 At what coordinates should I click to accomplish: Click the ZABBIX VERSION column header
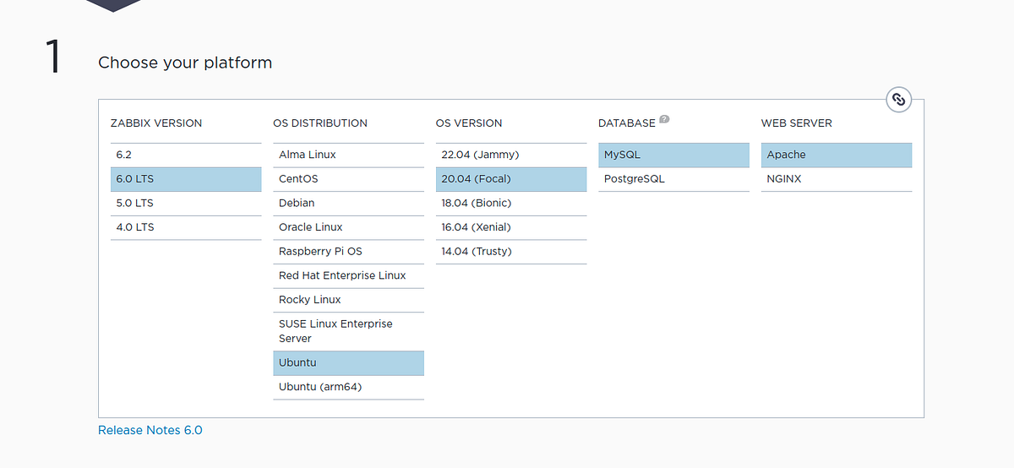pos(156,123)
